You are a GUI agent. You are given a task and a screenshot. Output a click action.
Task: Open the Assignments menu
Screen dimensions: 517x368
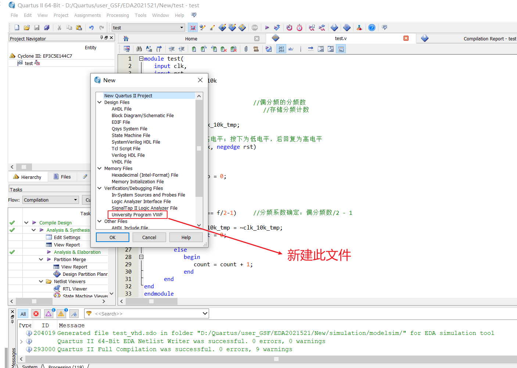[87, 15]
